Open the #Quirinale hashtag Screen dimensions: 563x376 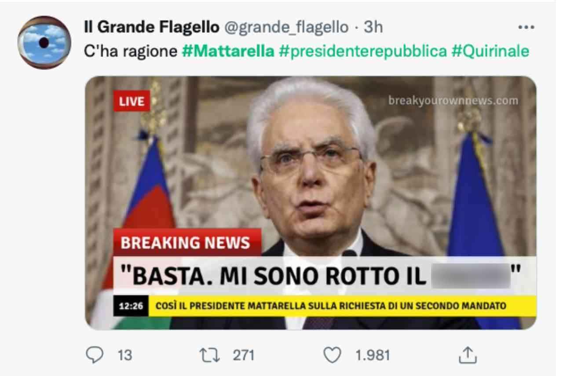[x=490, y=51]
